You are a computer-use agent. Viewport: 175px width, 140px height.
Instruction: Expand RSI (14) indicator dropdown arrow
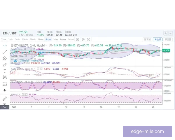tap(20, 94)
